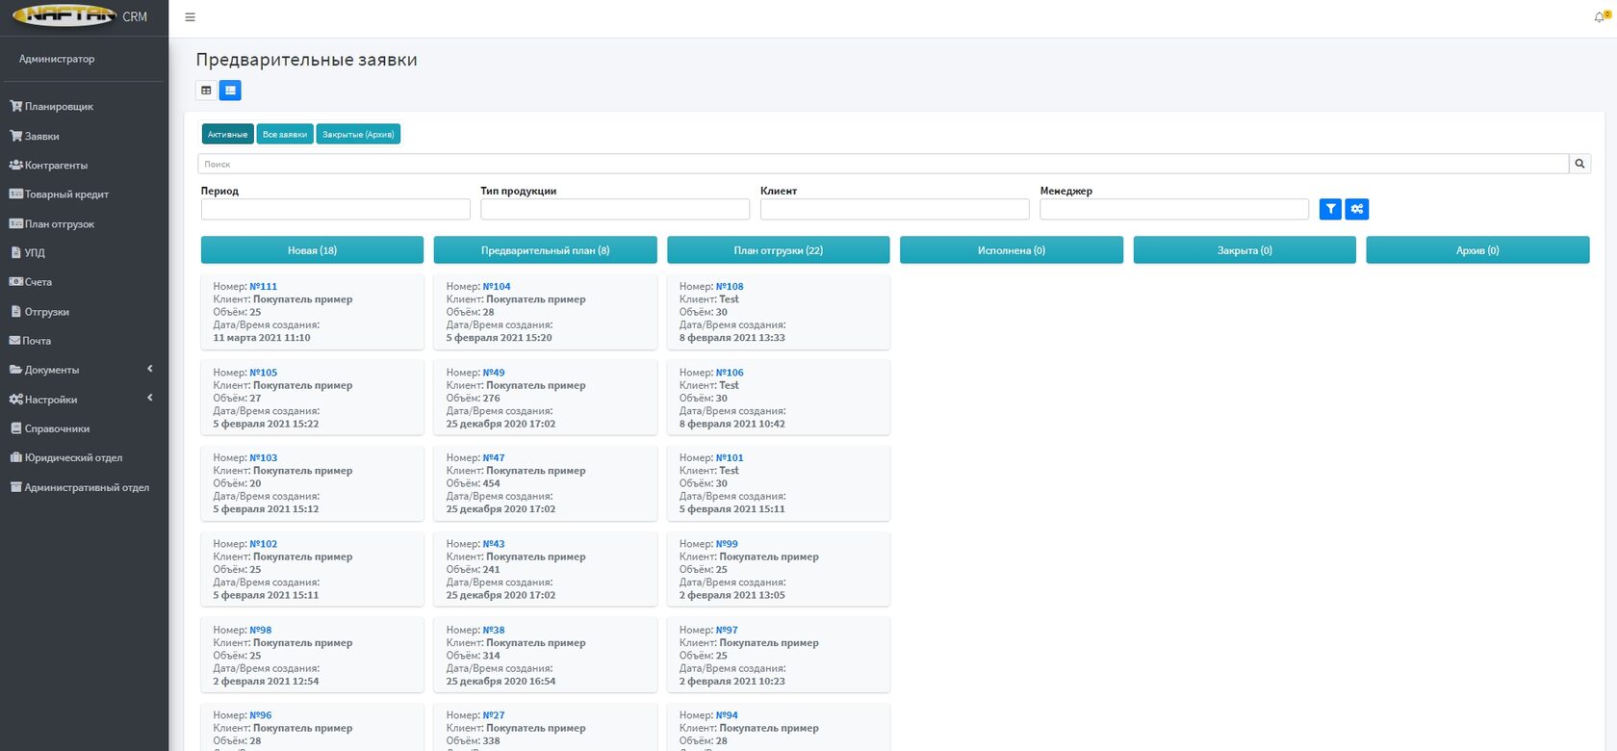Image resolution: width=1617 pixels, height=751 pixels.
Task: Select the Активные filter tab
Action: tap(227, 134)
